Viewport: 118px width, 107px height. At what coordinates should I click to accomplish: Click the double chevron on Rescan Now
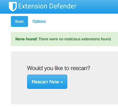click(x=62, y=82)
